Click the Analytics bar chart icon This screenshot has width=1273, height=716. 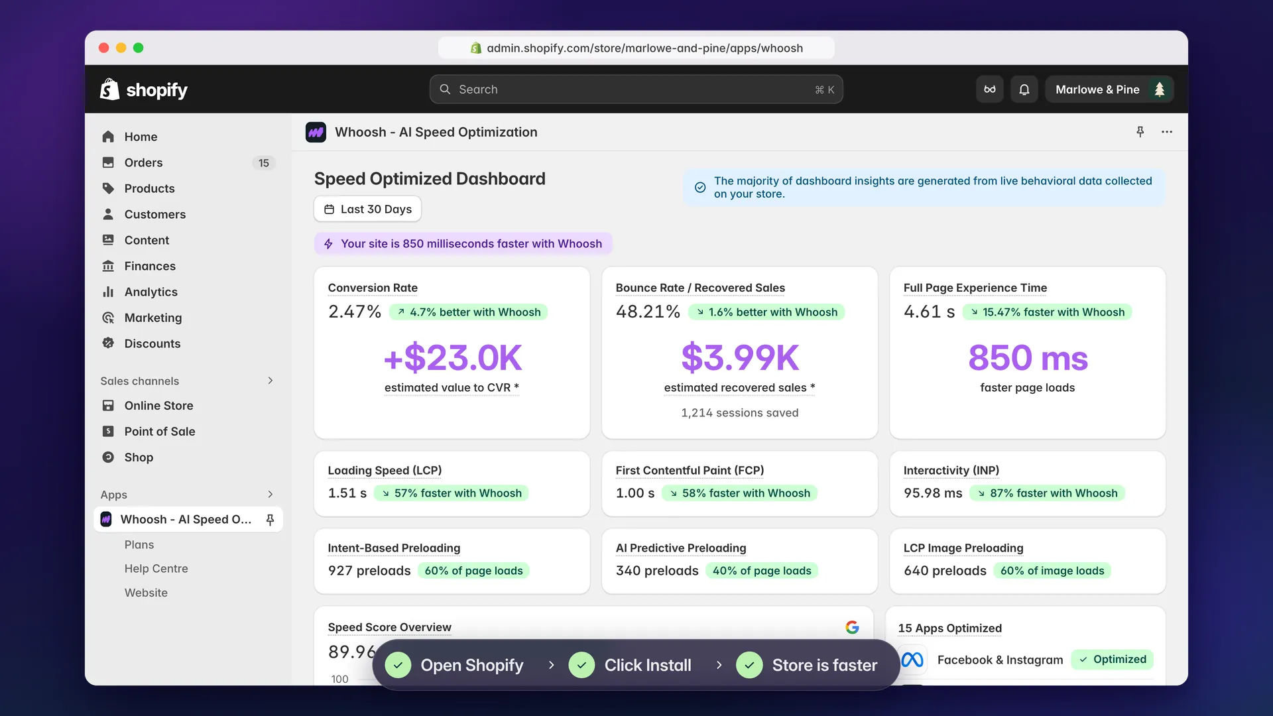[108, 292]
